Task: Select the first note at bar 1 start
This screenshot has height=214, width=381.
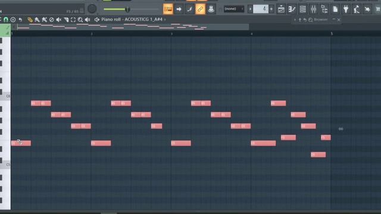Action: click(x=21, y=143)
